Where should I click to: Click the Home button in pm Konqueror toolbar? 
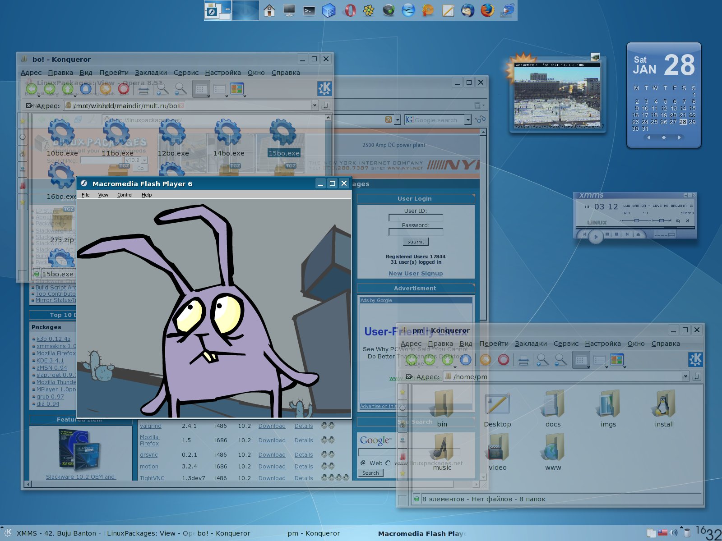(x=466, y=359)
